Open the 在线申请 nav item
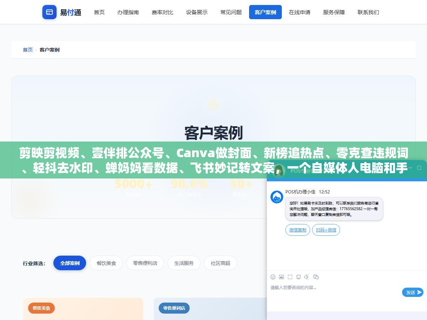Viewport: 427px width, 320px height. pyautogui.click(x=300, y=12)
